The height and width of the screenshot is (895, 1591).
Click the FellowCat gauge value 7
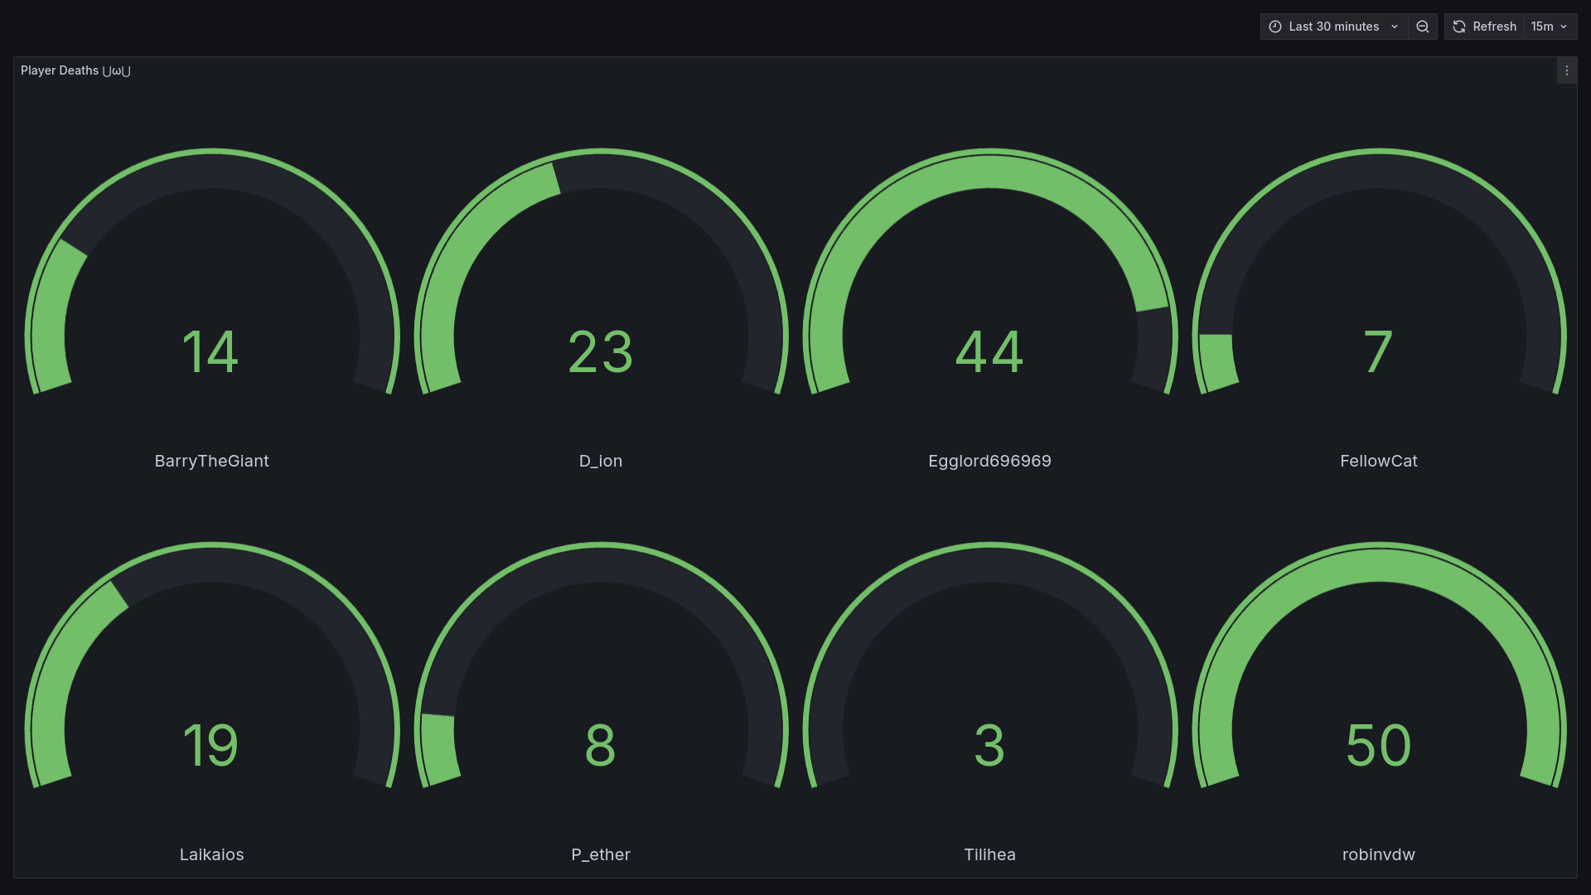pyautogui.click(x=1378, y=351)
